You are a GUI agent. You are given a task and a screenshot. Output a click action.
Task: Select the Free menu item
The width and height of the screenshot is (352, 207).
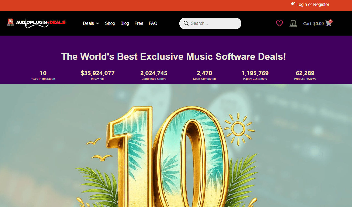click(x=139, y=23)
